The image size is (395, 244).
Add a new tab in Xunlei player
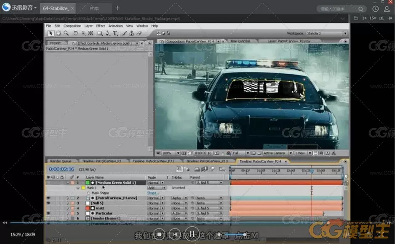pos(117,8)
